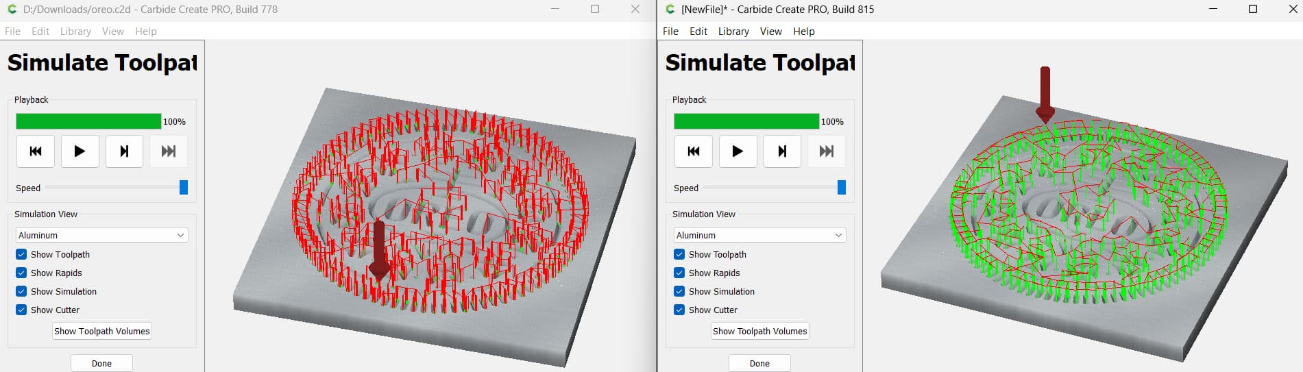Toggle Show Rapids checkbox in Build 815 window

679,273
